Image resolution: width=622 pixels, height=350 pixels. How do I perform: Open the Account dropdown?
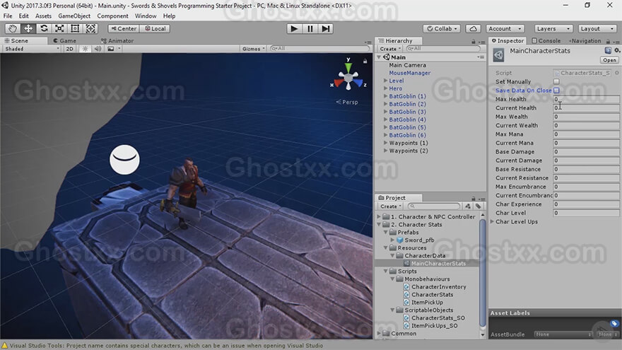505,28
